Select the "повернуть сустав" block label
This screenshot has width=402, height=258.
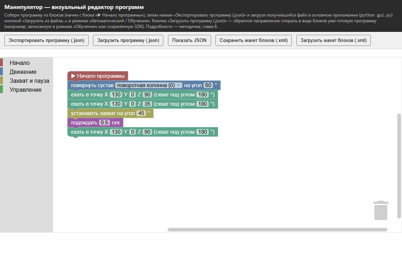pos(92,85)
